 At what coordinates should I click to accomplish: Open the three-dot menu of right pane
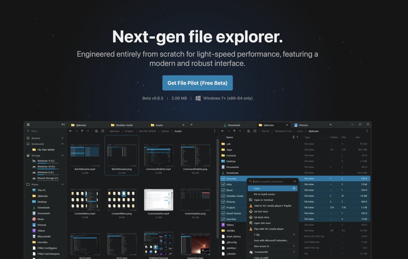click(x=367, y=131)
